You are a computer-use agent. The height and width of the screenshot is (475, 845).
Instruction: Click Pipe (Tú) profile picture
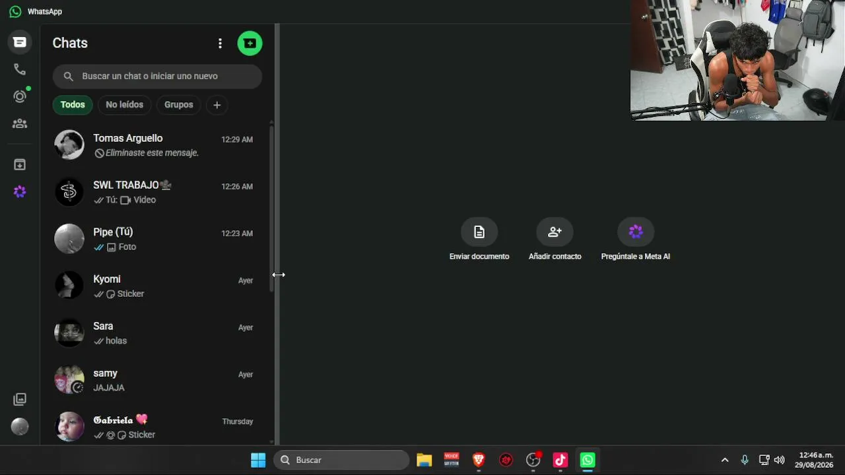[69, 239]
